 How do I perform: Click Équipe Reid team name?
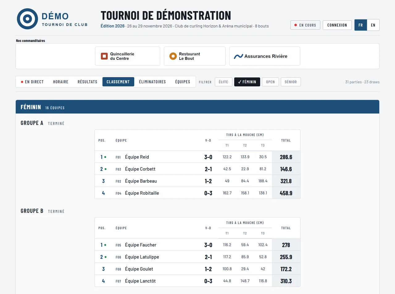pos(137,157)
